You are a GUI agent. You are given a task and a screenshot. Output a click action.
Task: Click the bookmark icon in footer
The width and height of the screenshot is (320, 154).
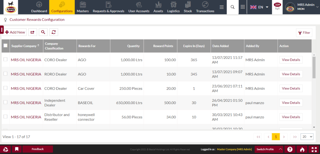pos(17,149)
